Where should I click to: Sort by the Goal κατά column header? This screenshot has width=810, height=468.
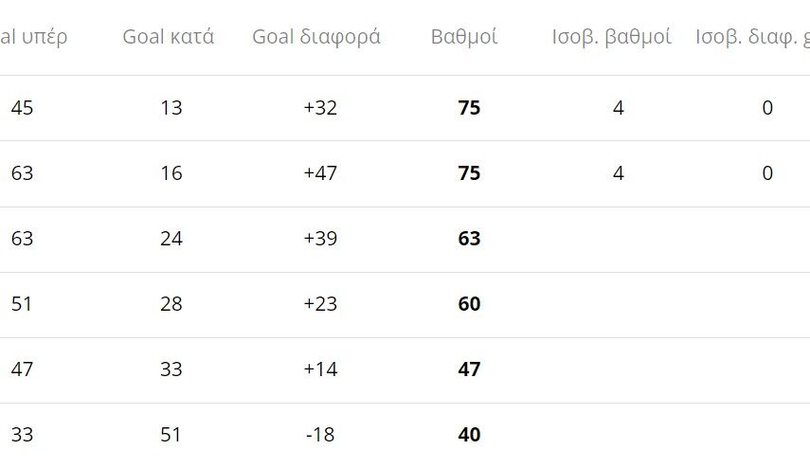(169, 38)
